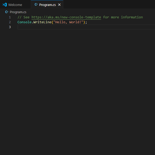Image resolution: width=155 pixels, height=155 pixels.
Task: Open the Program.cs breadcrumb dropdown
Action: pyautogui.click(x=18, y=12)
